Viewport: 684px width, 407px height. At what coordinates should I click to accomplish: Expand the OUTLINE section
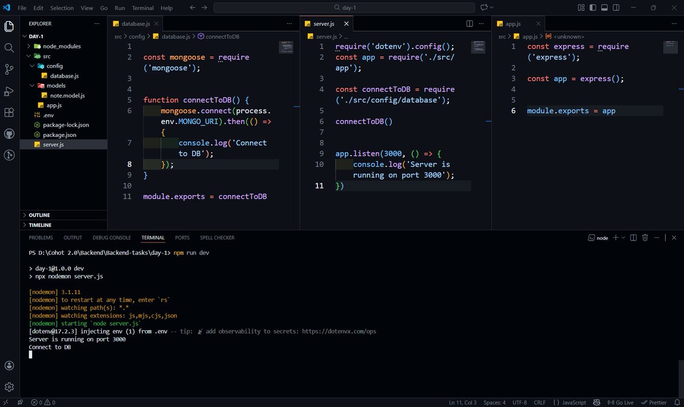(63, 215)
